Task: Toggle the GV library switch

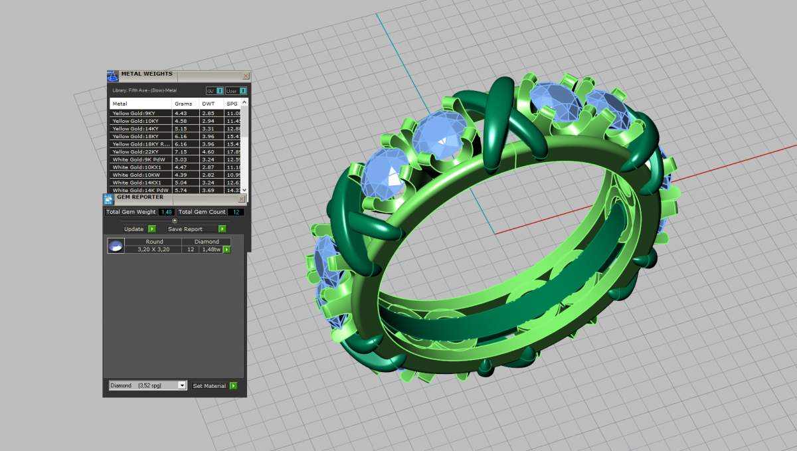Action: tap(219, 91)
